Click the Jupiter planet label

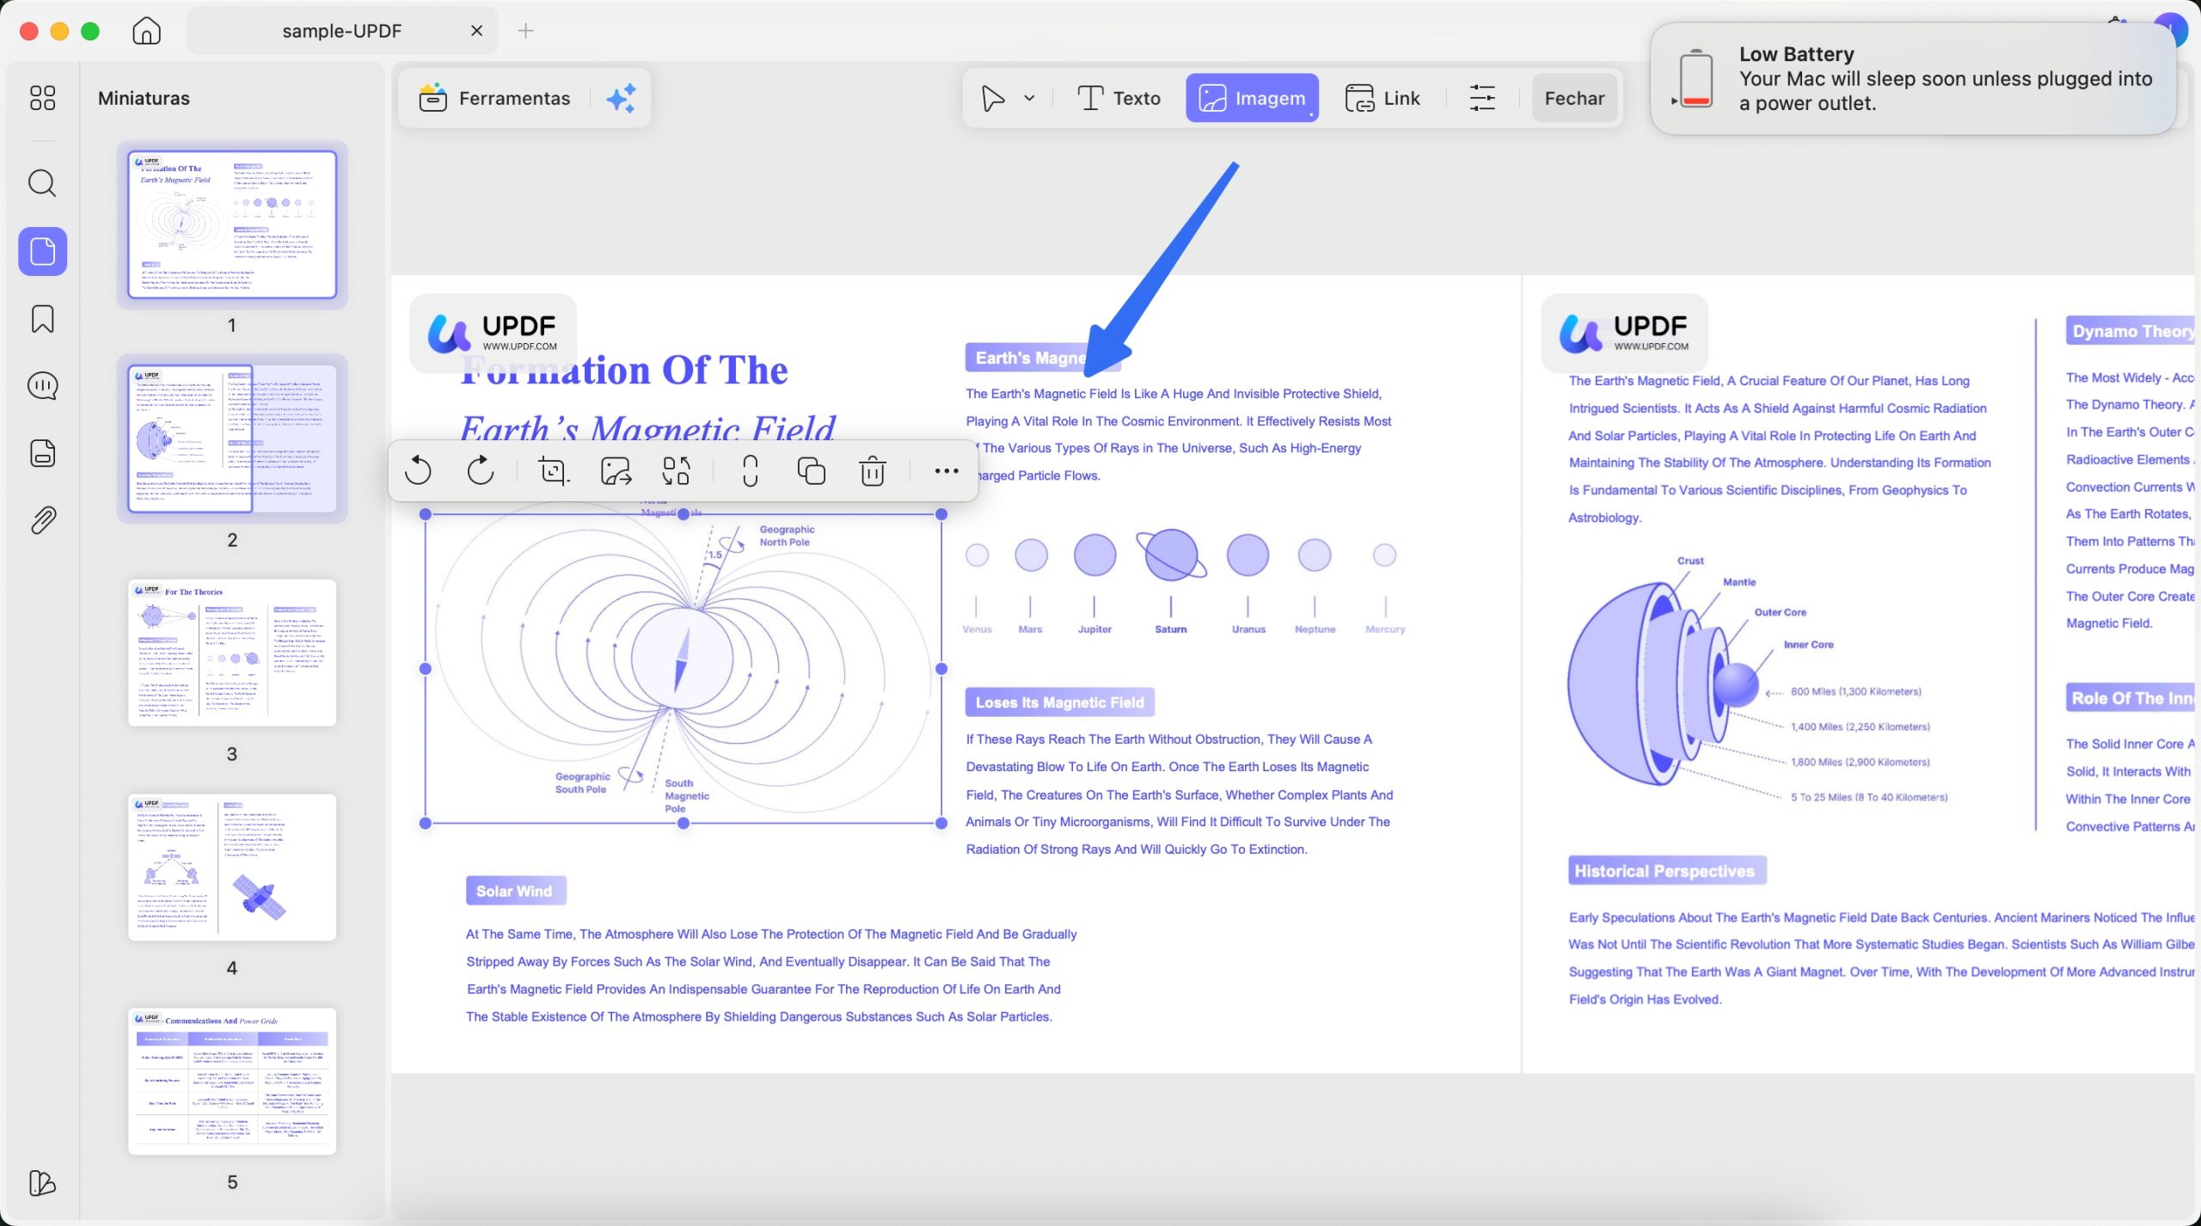pos(1094,629)
